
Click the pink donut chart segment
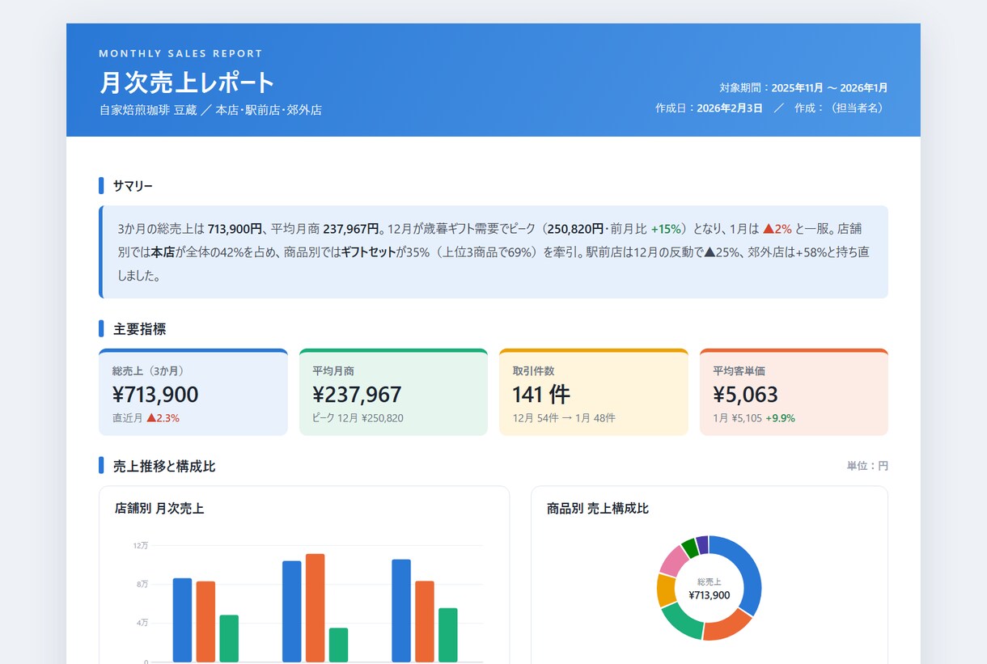tap(674, 560)
